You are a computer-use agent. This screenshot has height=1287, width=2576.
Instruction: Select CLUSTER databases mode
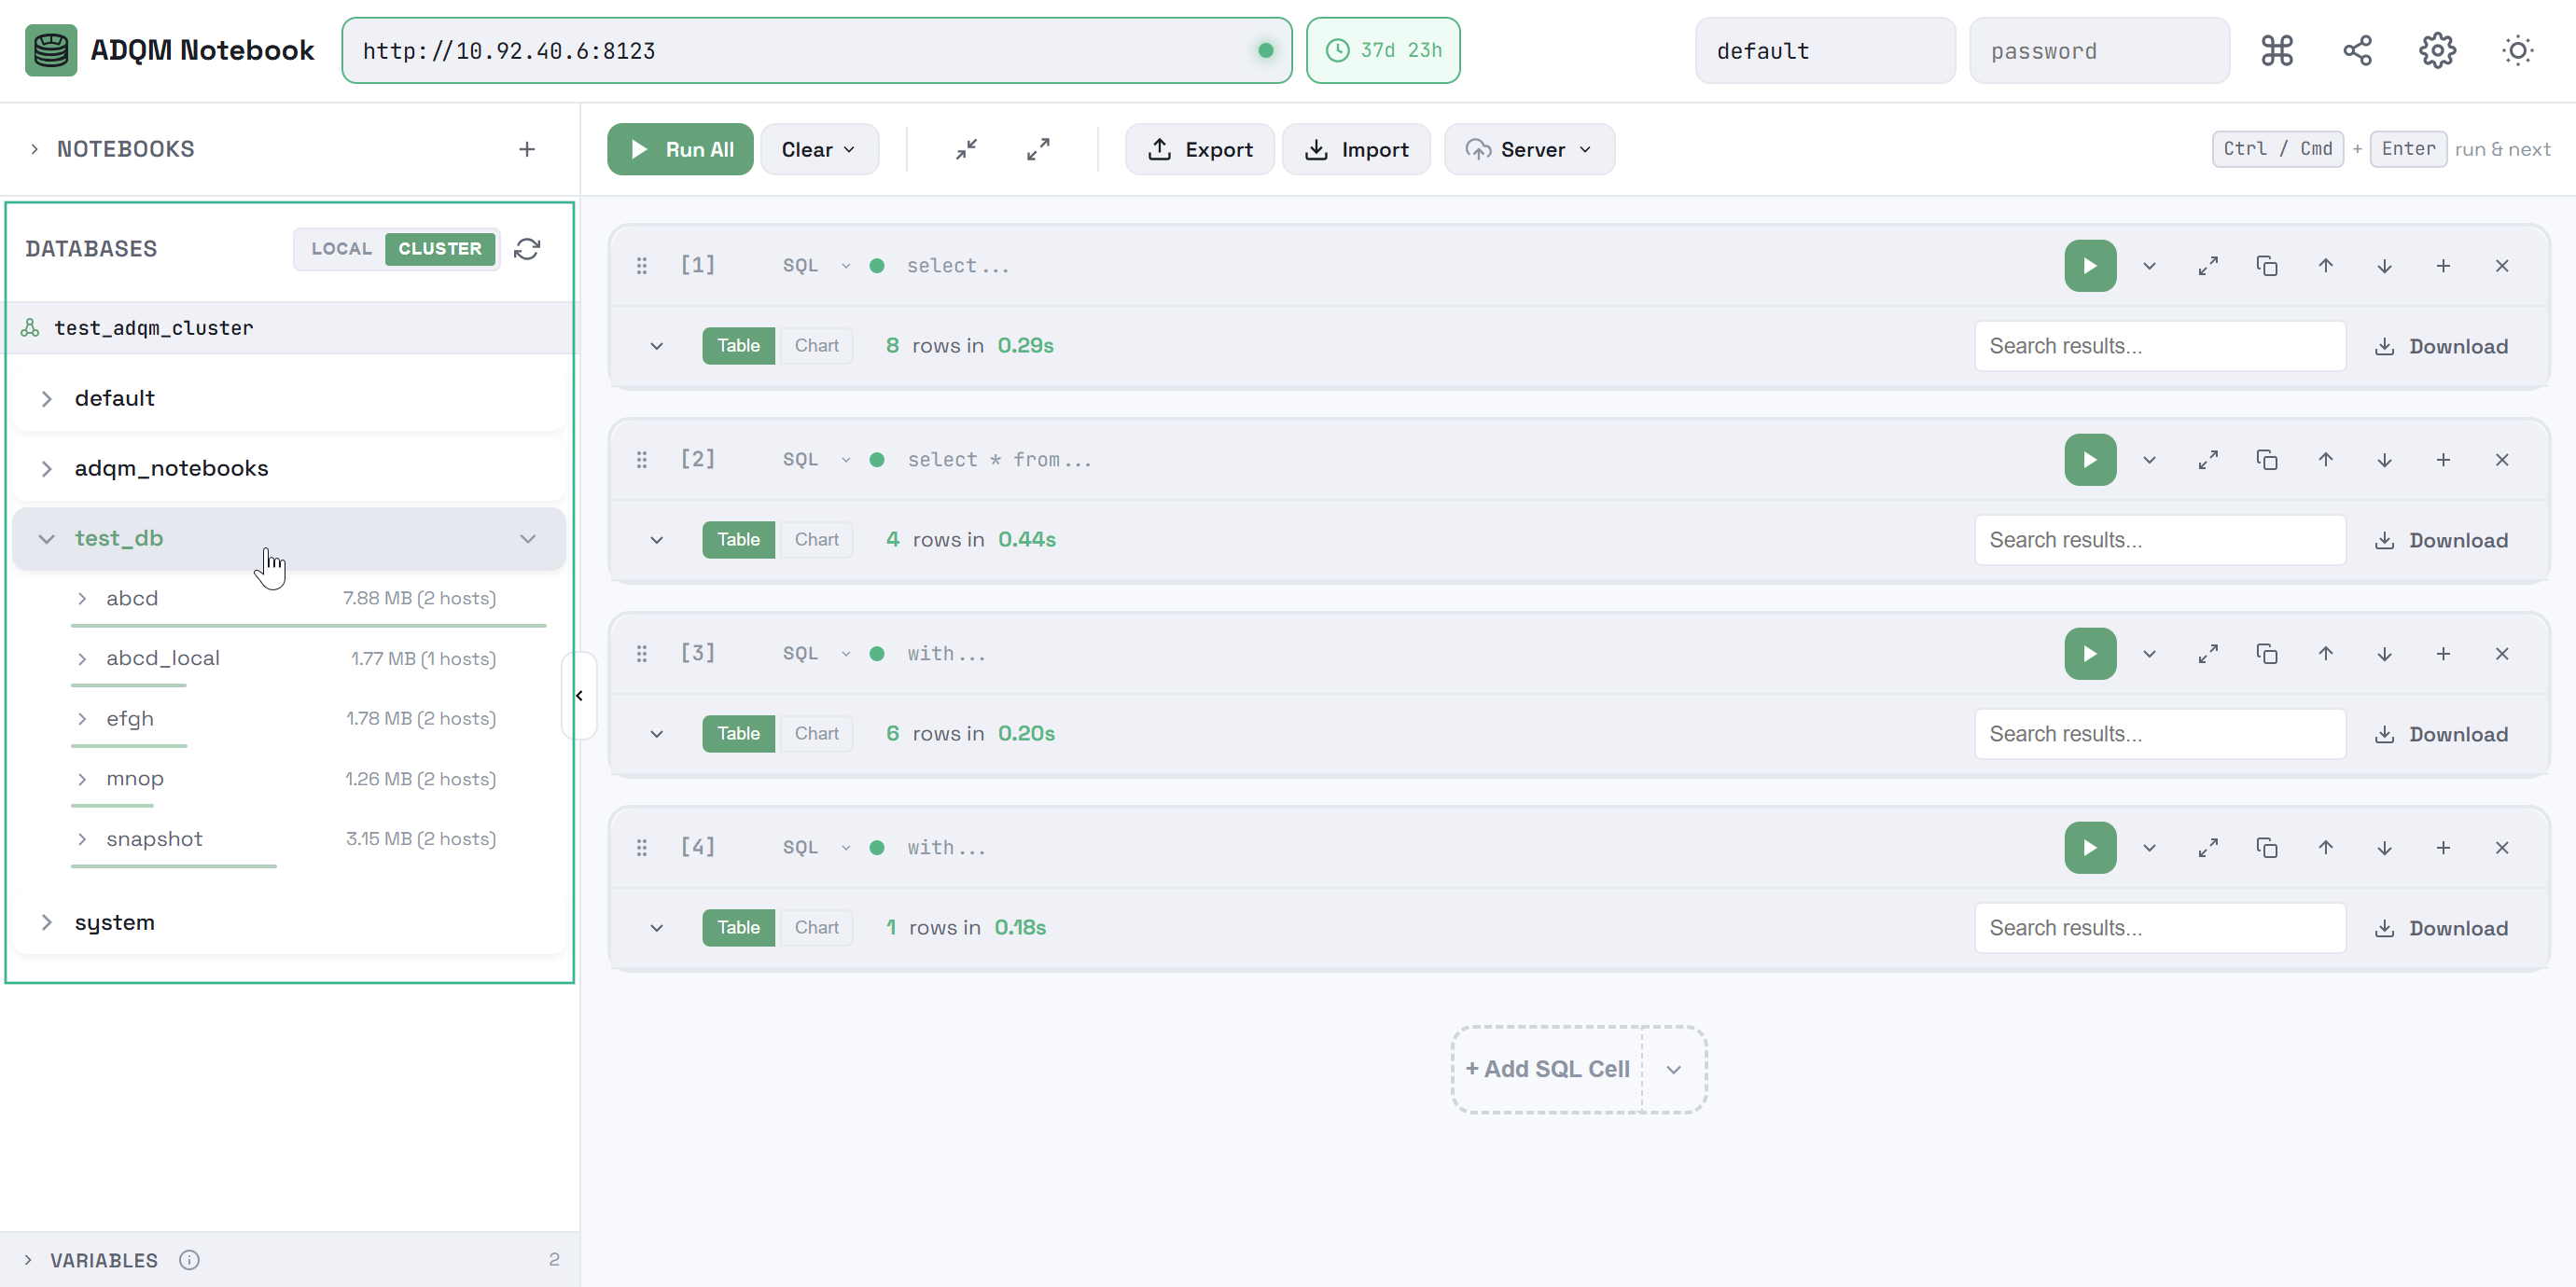[x=439, y=249]
